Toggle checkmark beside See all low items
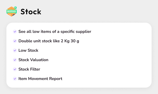This screenshot has width=158, height=94. [15, 32]
